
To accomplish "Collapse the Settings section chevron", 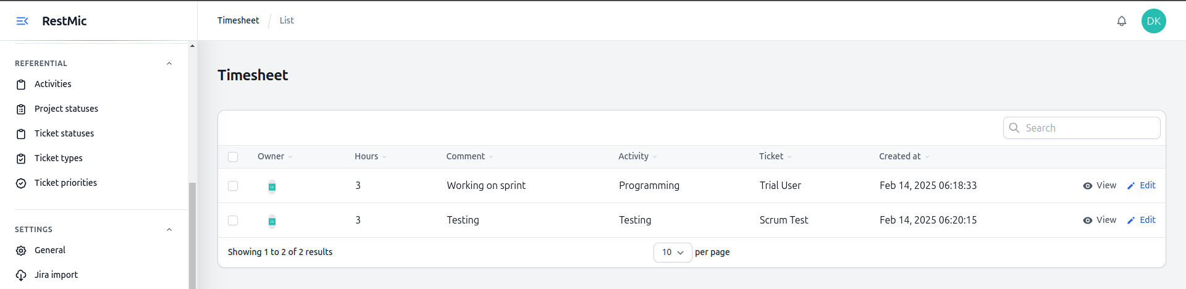I will (169, 230).
